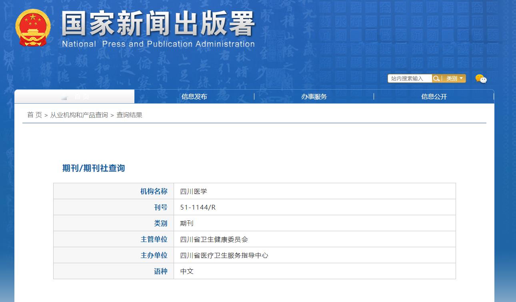Click the 查询结果 breadcrumb item
Screen dimensions: 516x302
point(129,115)
